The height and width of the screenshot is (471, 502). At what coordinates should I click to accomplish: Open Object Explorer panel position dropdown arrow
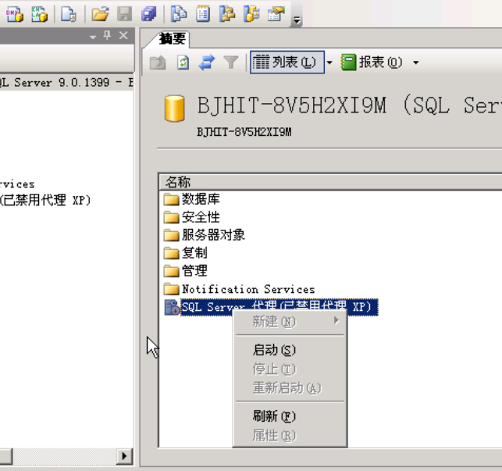tap(93, 37)
